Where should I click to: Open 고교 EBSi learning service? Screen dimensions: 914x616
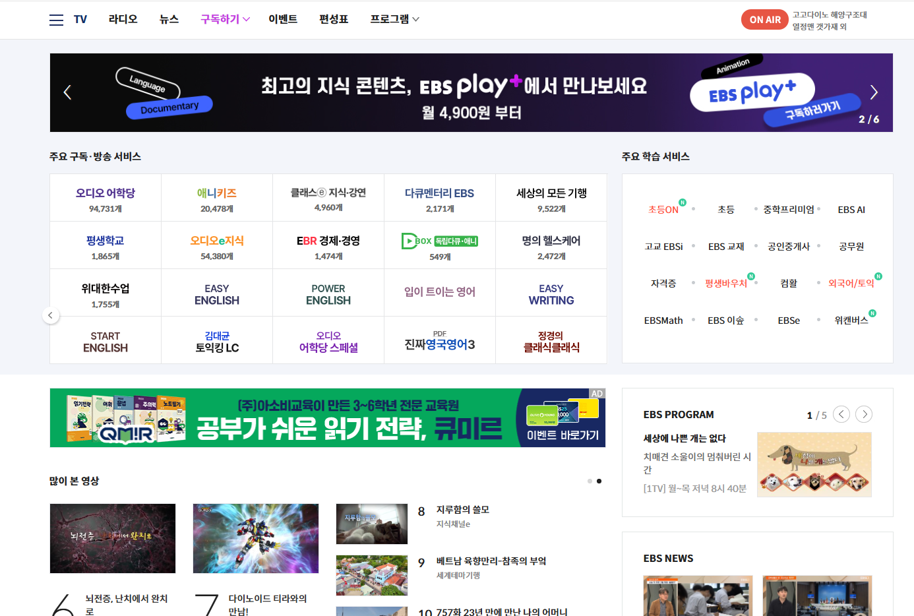click(x=663, y=246)
